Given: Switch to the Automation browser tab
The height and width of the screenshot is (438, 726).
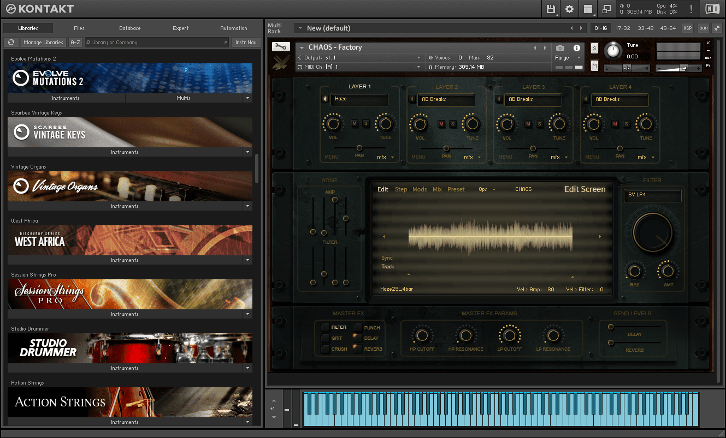Looking at the screenshot, I should tap(234, 28).
